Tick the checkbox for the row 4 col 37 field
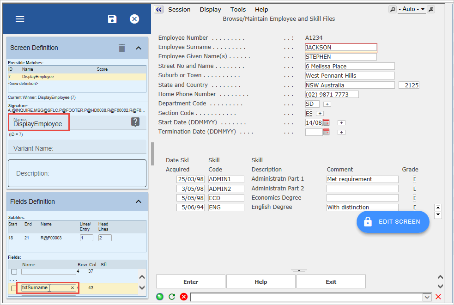The image size is (454, 305). (x=14, y=272)
